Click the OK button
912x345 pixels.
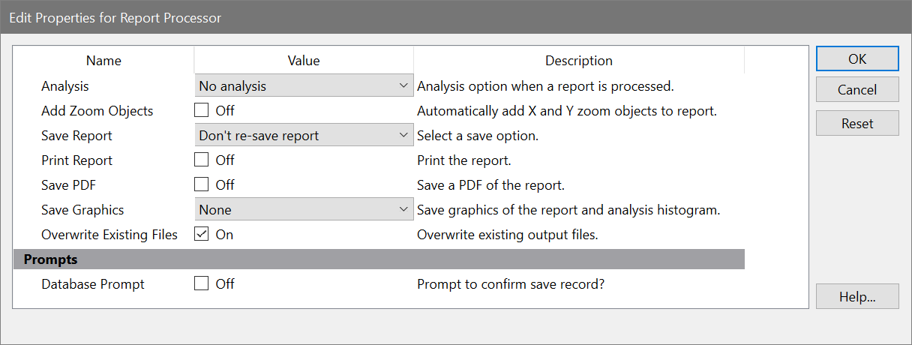(x=857, y=59)
